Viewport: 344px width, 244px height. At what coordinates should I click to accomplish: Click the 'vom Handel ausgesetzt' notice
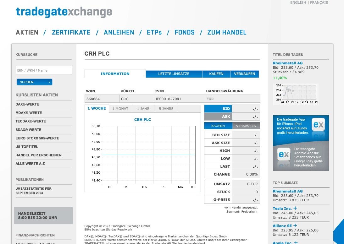tap(241, 208)
